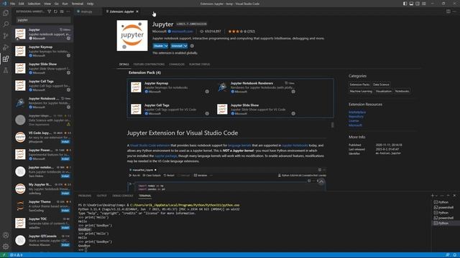This screenshot has width=460, height=258.
Task: Open the Search view in activity bar
Action: coord(6,24)
